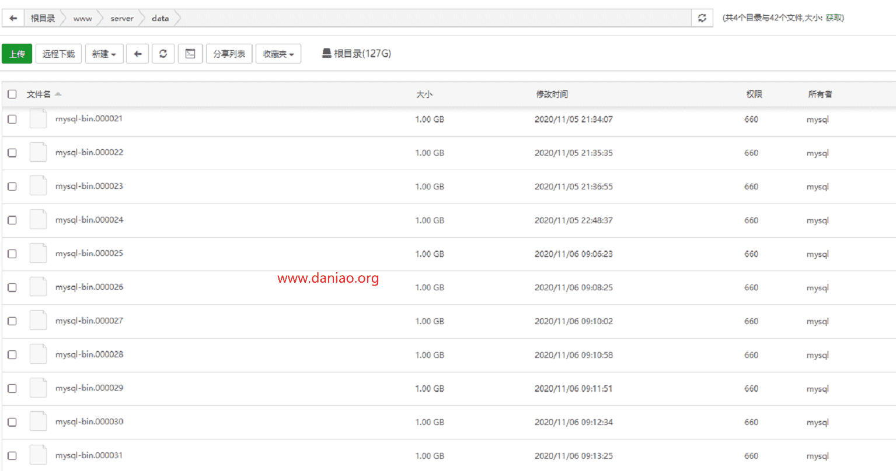Open the terminal icon button
The height and width of the screenshot is (471, 896).
pos(190,54)
